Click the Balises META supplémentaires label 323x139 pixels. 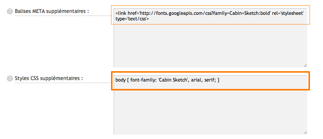pyautogui.click(x=52, y=11)
